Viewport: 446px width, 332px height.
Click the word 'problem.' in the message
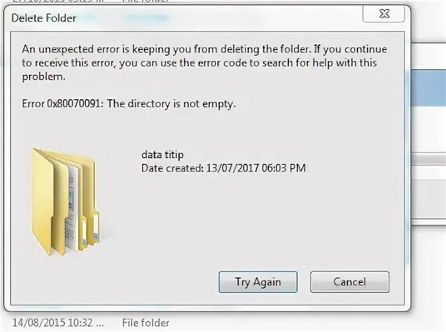click(x=43, y=76)
